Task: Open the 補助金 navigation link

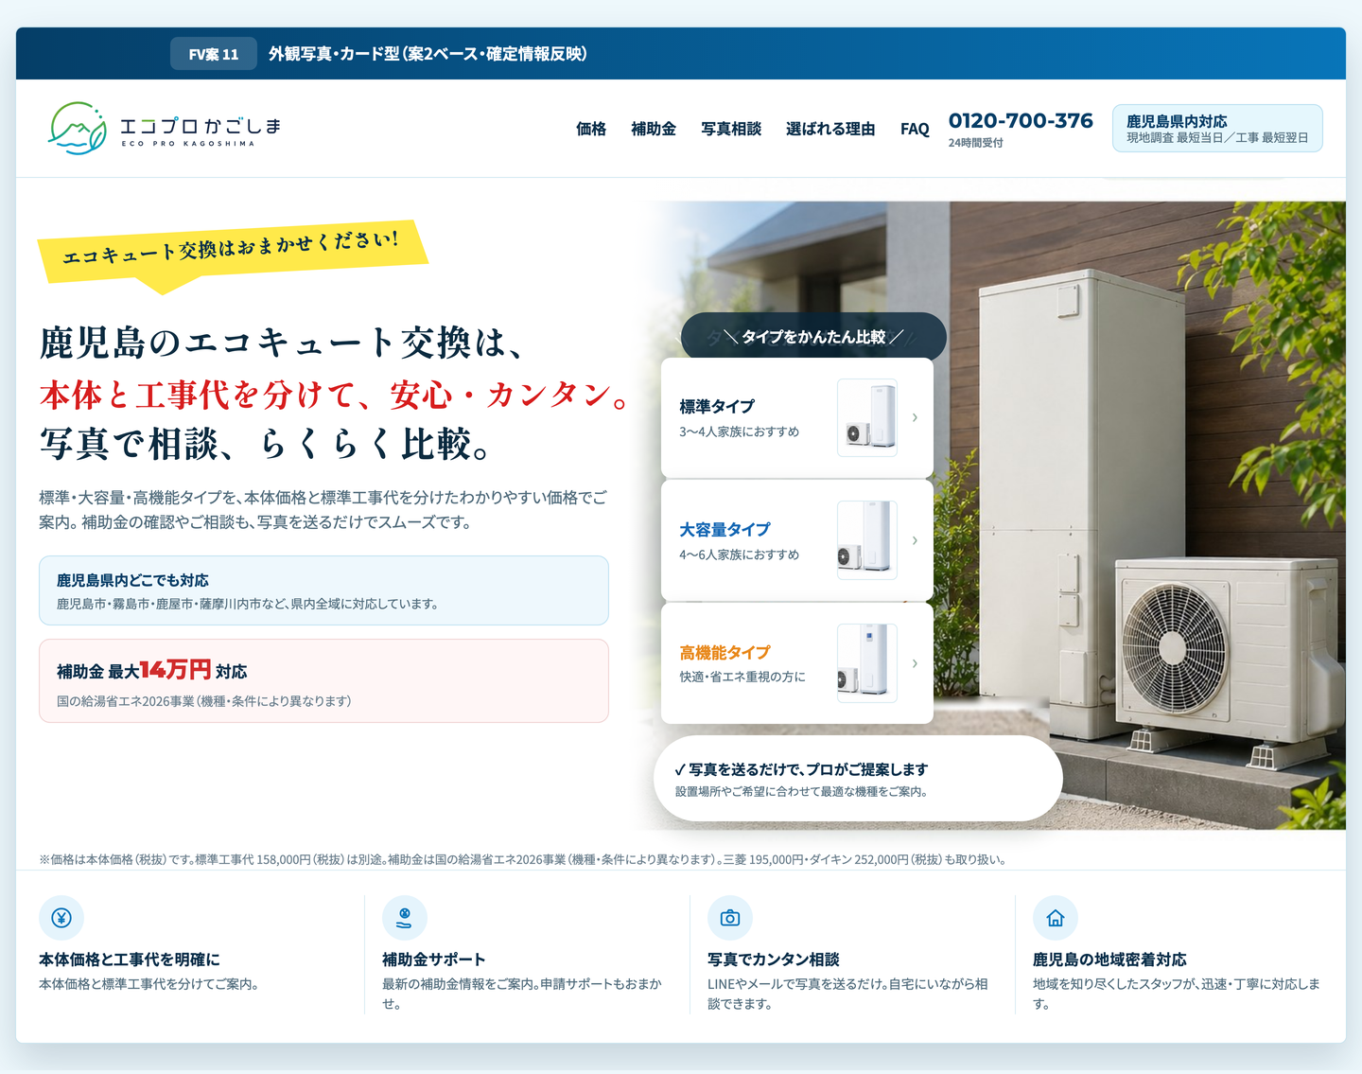Action: coord(654,129)
